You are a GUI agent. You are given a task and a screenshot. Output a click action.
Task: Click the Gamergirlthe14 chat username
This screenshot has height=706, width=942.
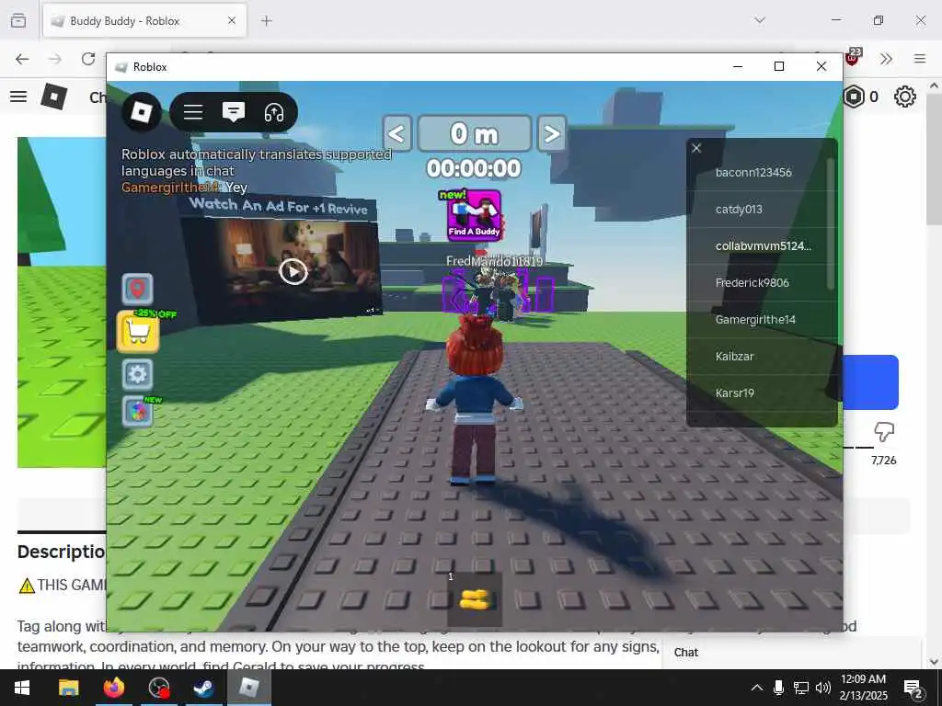click(170, 188)
